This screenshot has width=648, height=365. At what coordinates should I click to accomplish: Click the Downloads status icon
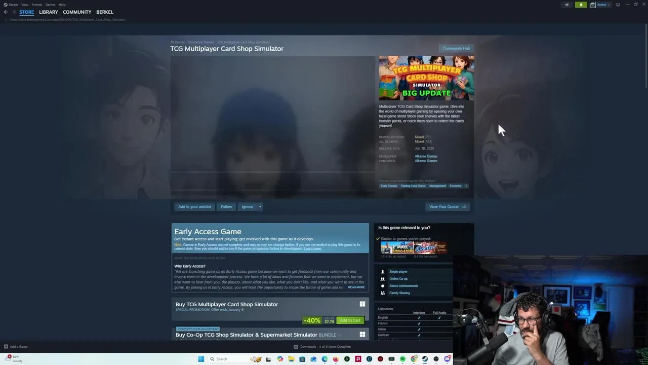(296, 347)
